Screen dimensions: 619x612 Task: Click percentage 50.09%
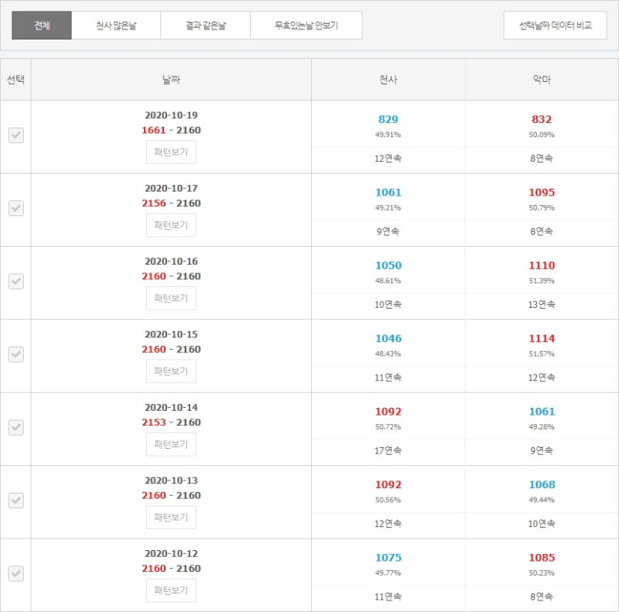(542, 135)
